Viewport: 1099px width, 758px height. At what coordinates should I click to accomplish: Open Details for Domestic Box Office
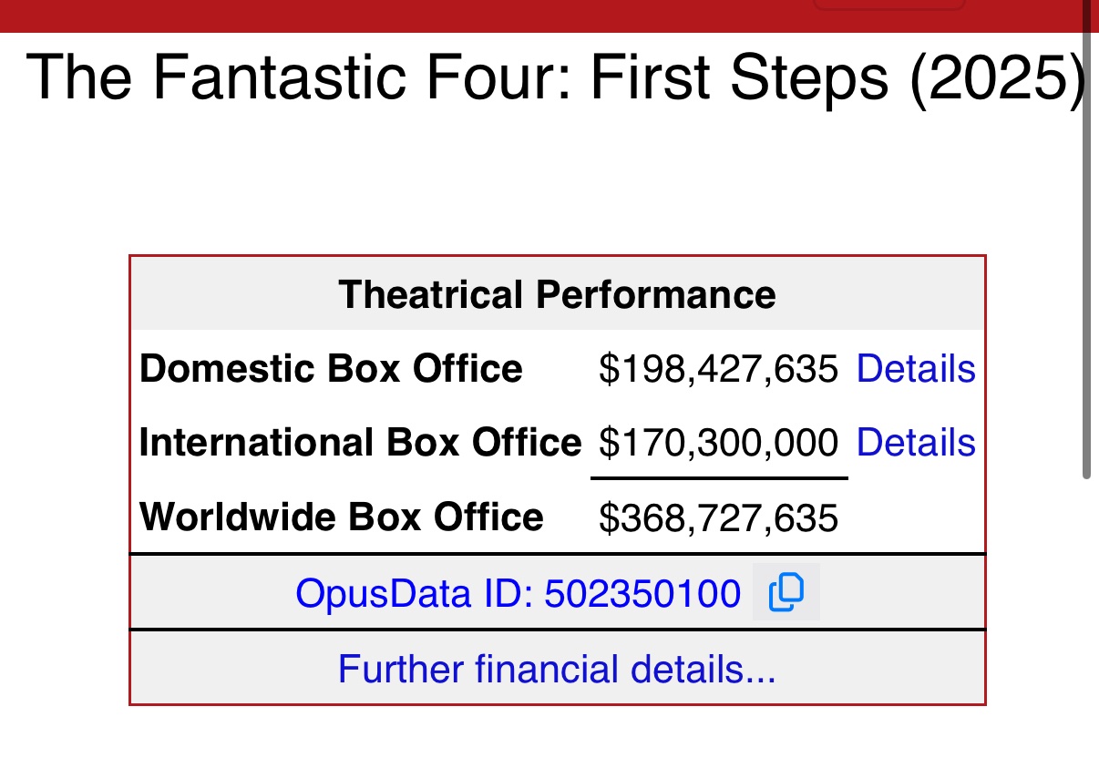click(916, 369)
